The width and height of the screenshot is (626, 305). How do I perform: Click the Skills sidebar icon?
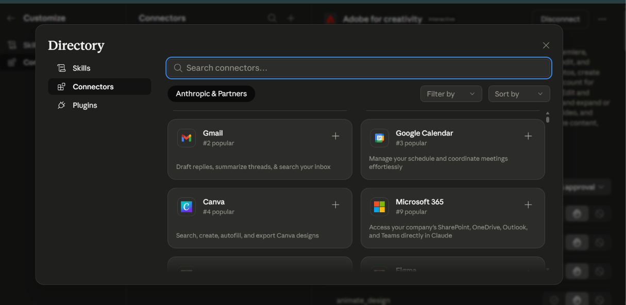coord(61,68)
